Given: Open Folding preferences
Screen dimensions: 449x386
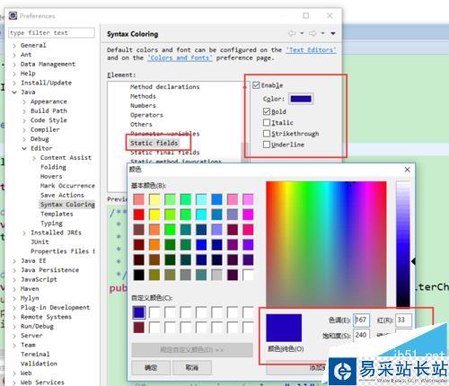Looking at the screenshot, I should [53, 167].
